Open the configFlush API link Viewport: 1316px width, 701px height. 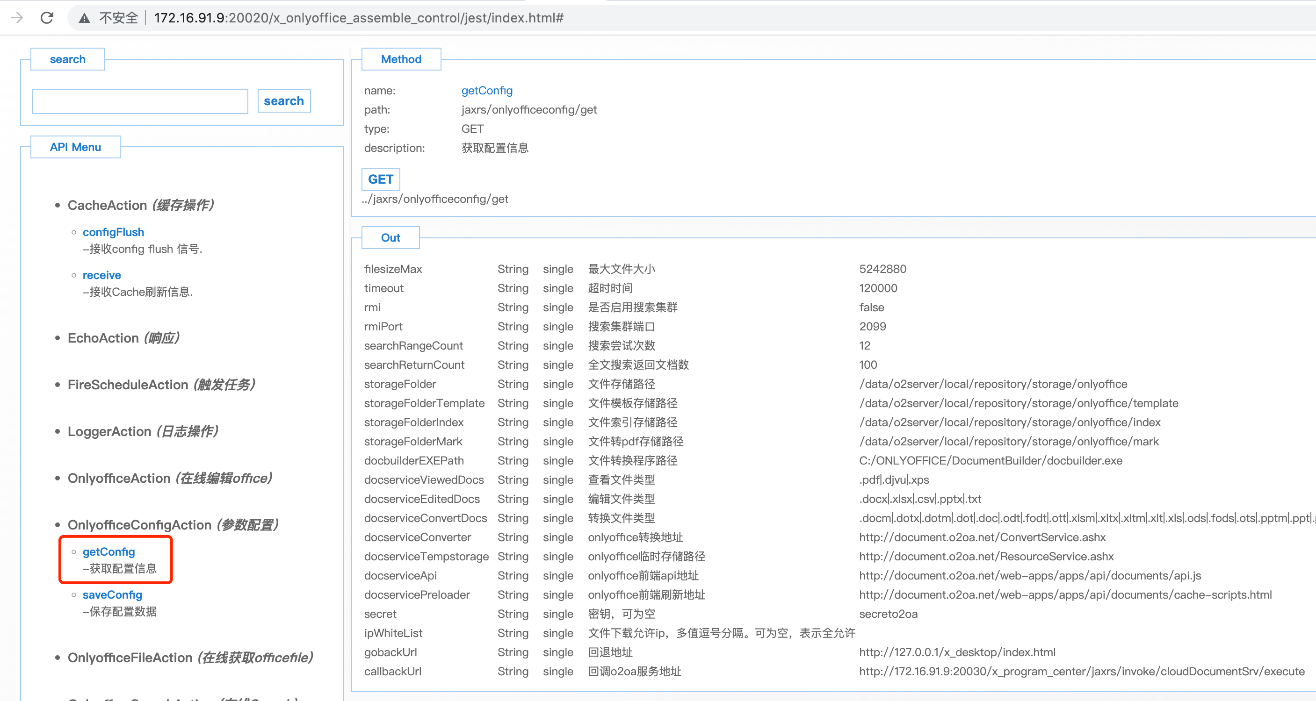coord(113,232)
